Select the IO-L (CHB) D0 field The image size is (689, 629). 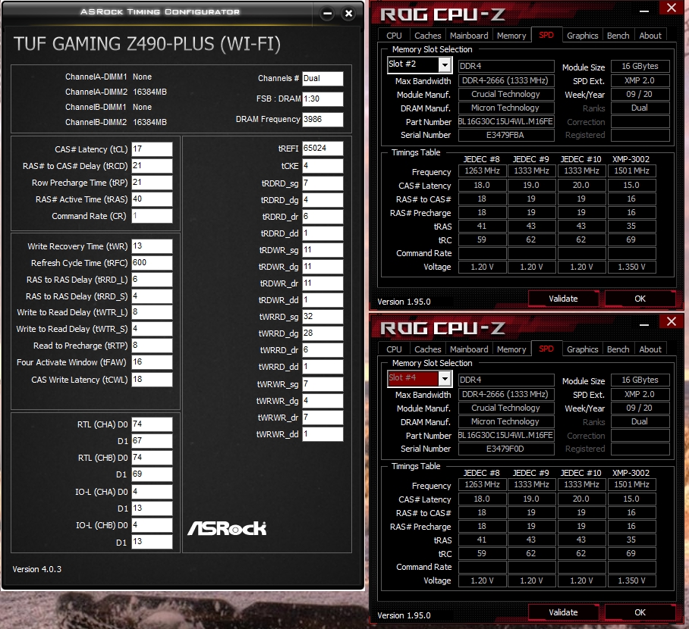click(x=152, y=525)
